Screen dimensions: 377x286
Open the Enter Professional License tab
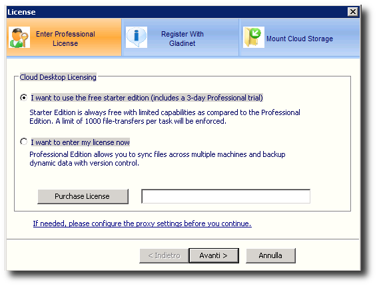pos(64,37)
